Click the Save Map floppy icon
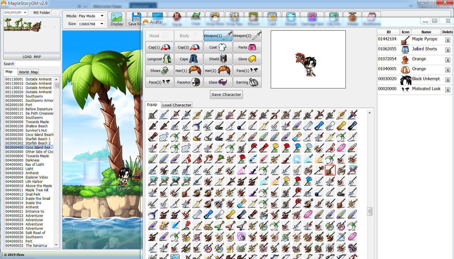Viewport: 454px width, 259px height. pyautogui.click(x=134, y=19)
